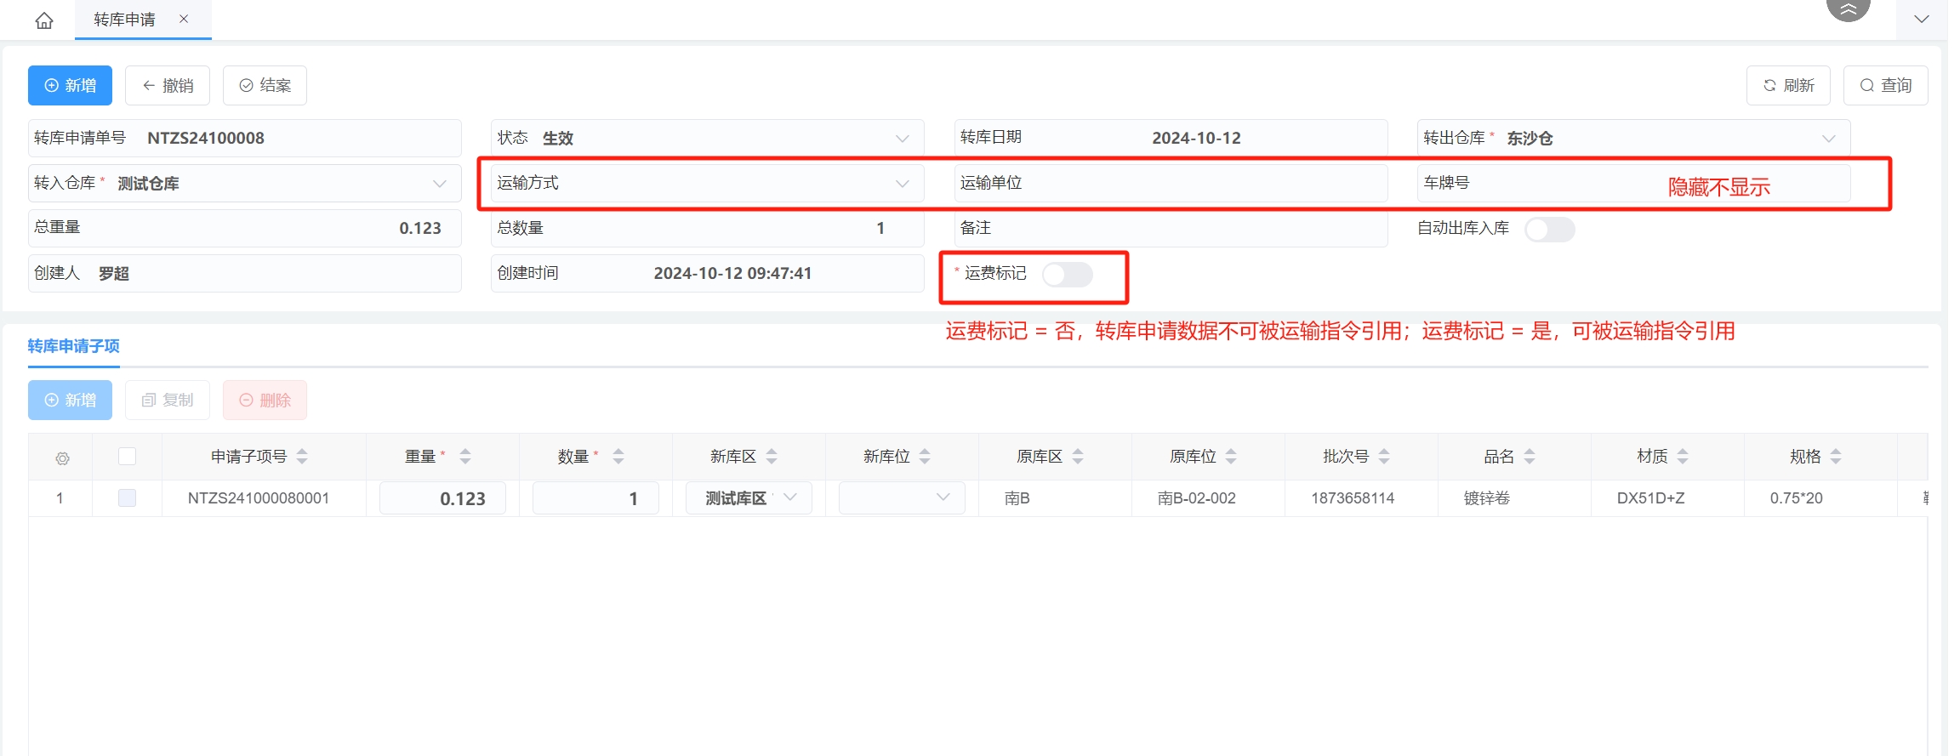Toggle the 自动出库入库 switch
Image resolution: width=1960 pixels, height=756 pixels.
1549,229
